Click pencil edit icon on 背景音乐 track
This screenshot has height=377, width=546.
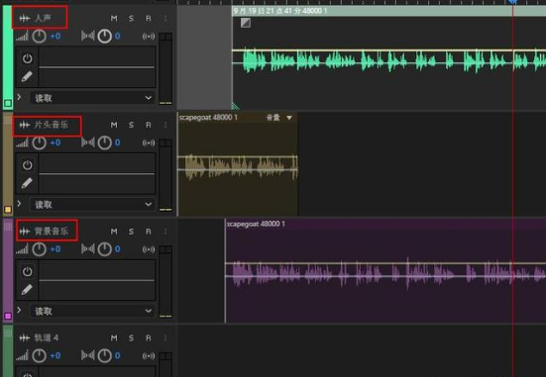[x=27, y=289]
